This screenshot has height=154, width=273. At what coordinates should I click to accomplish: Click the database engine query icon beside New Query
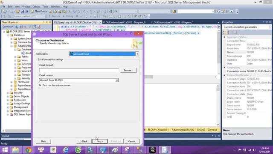pyautogui.click(x=50, y=12)
